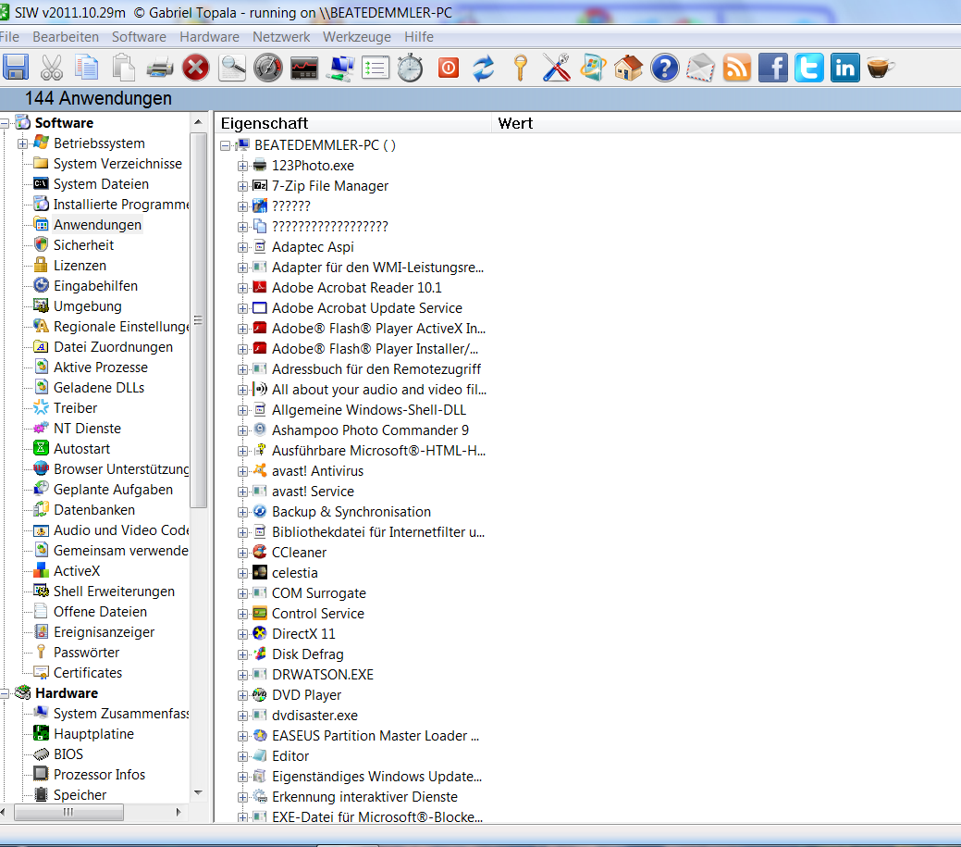961x847 pixels.
Task: Select the celestia application row
Action: click(x=295, y=573)
